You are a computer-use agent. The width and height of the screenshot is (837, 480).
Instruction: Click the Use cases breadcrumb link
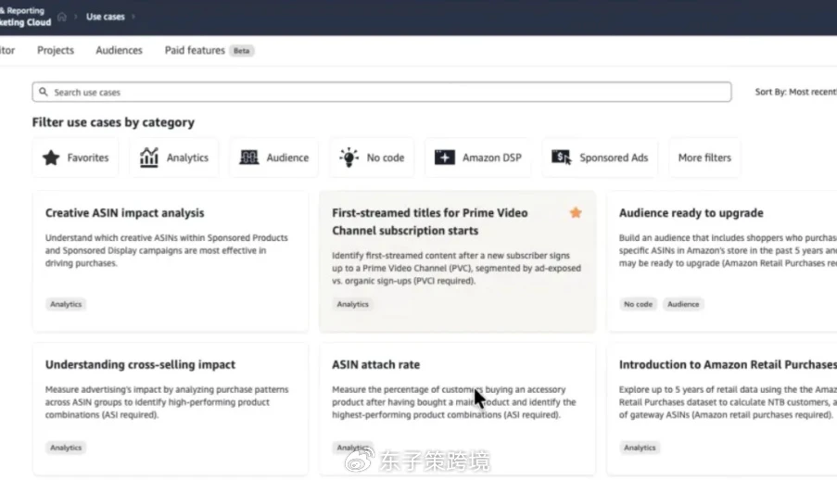coord(106,17)
